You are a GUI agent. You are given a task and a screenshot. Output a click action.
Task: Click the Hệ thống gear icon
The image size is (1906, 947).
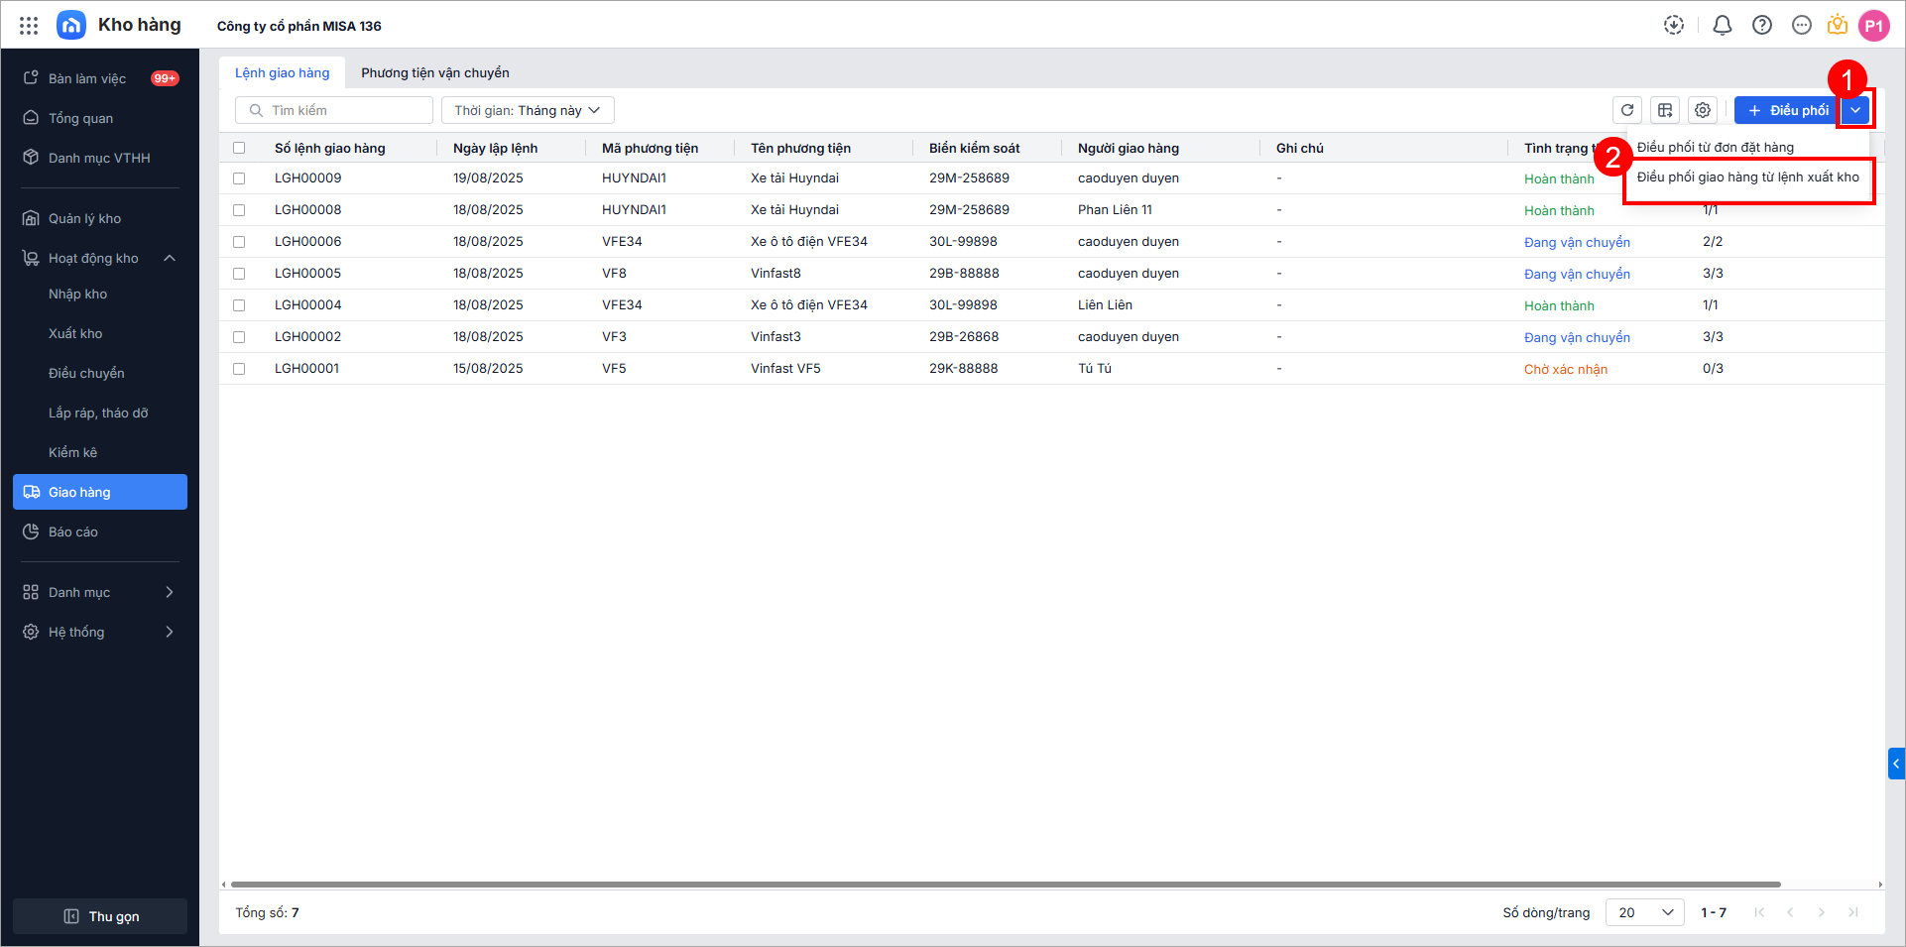pos(31,632)
